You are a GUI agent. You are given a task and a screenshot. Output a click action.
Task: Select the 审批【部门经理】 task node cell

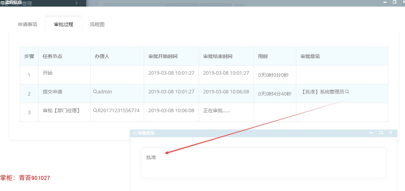point(64,112)
